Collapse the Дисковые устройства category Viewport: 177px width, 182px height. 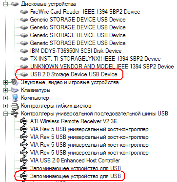[x=6, y=4]
